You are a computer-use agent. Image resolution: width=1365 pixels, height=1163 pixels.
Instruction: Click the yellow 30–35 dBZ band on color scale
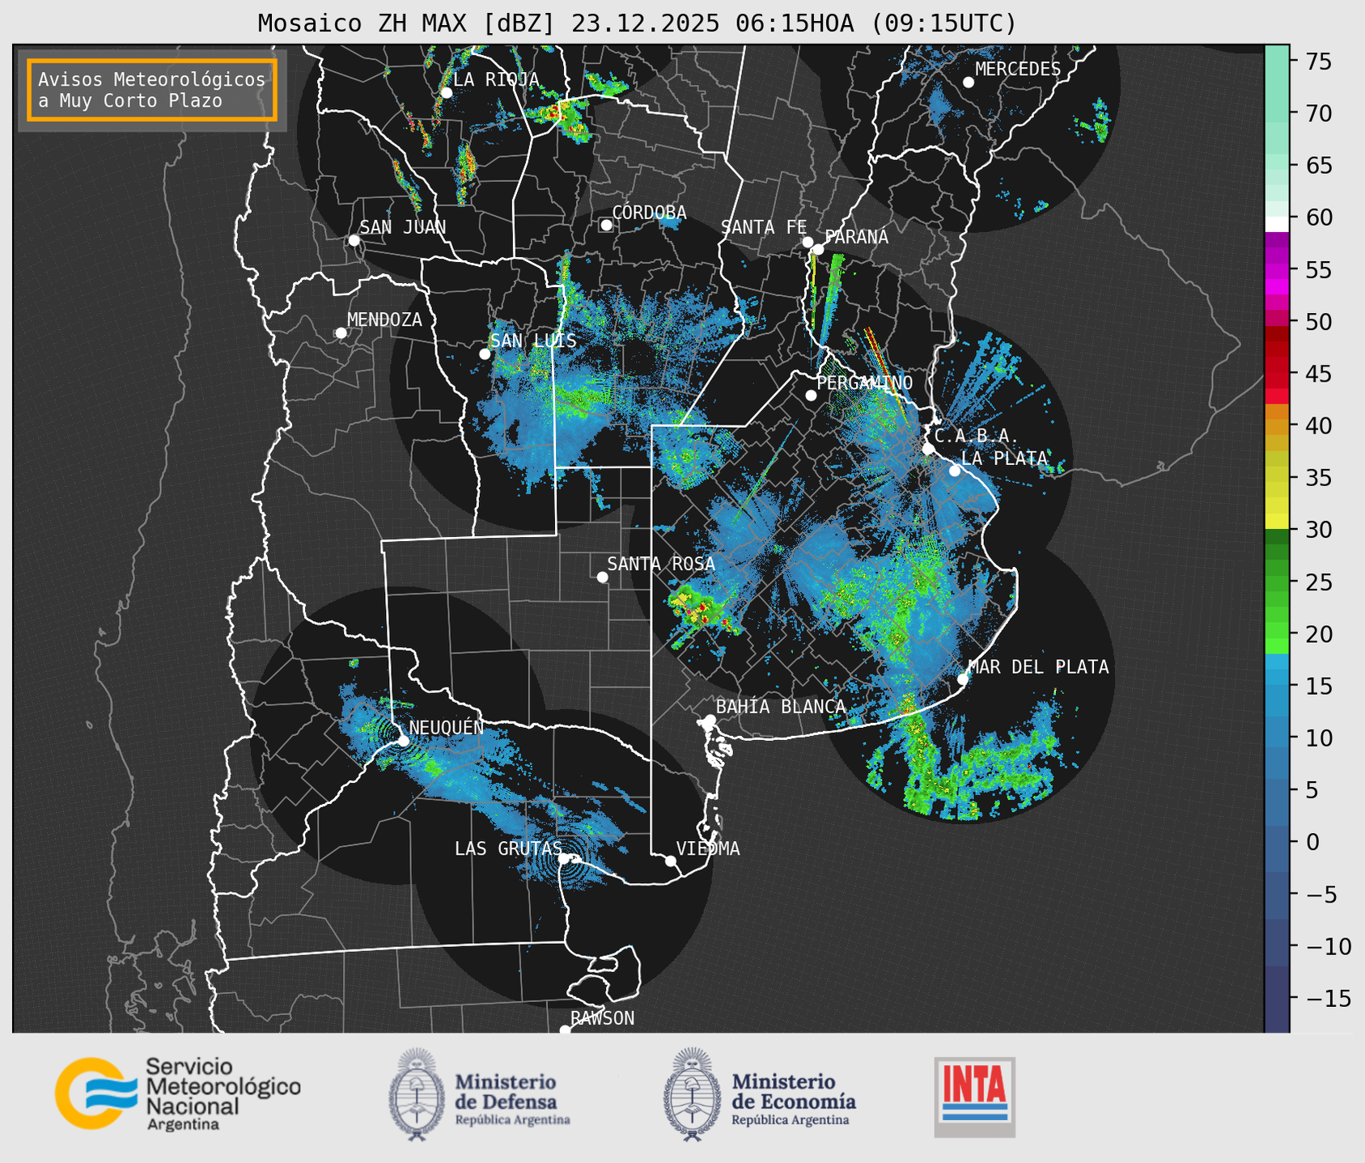point(1277,504)
